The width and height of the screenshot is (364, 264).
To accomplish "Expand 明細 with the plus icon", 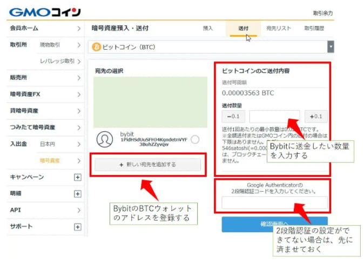I will click(x=77, y=193).
